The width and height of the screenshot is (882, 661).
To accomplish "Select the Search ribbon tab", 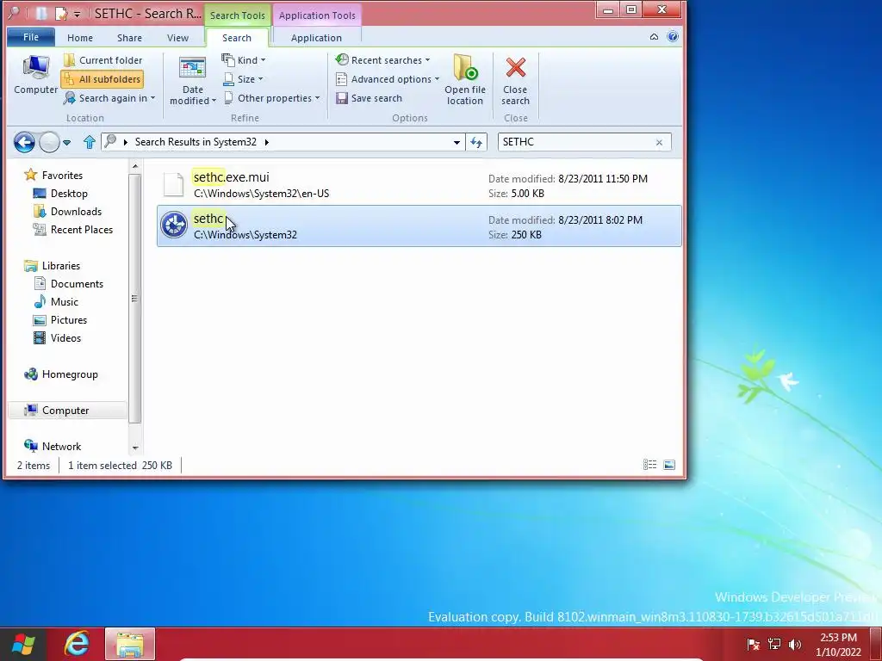I will (x=237, y=38).
